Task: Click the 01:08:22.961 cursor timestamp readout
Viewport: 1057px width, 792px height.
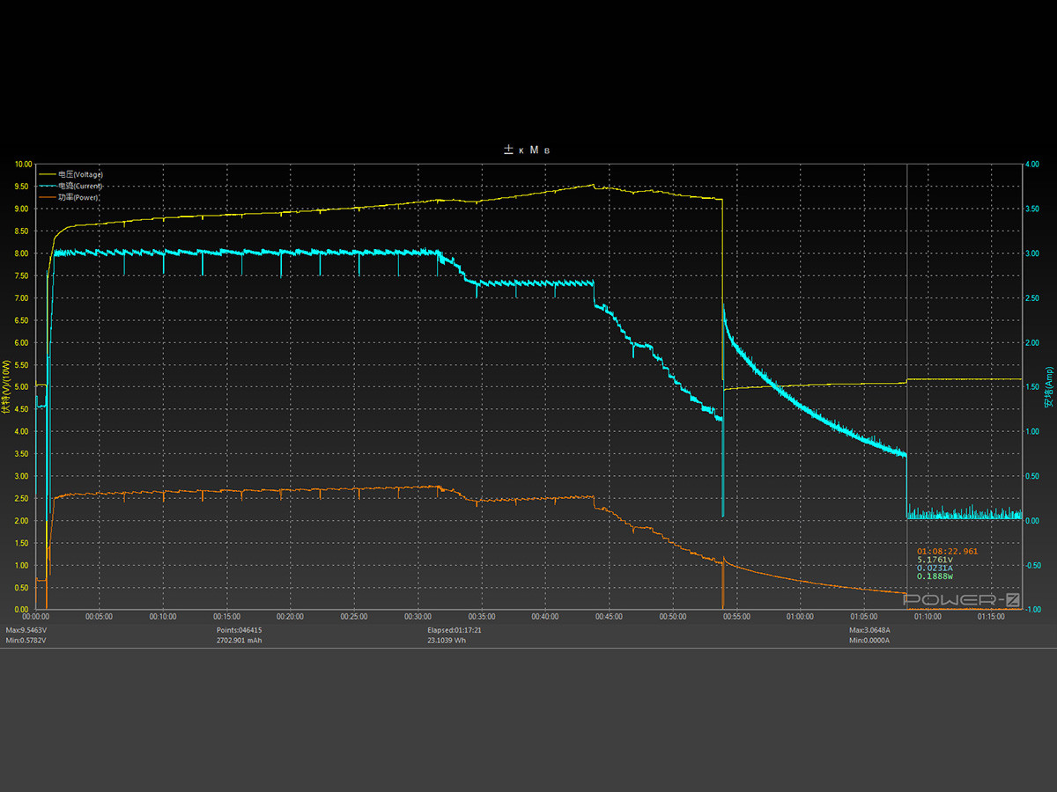Action: (x=947, y=552)
